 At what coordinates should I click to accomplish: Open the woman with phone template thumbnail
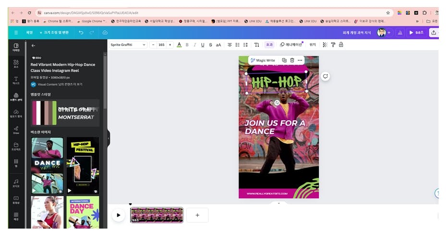[47, 212]
